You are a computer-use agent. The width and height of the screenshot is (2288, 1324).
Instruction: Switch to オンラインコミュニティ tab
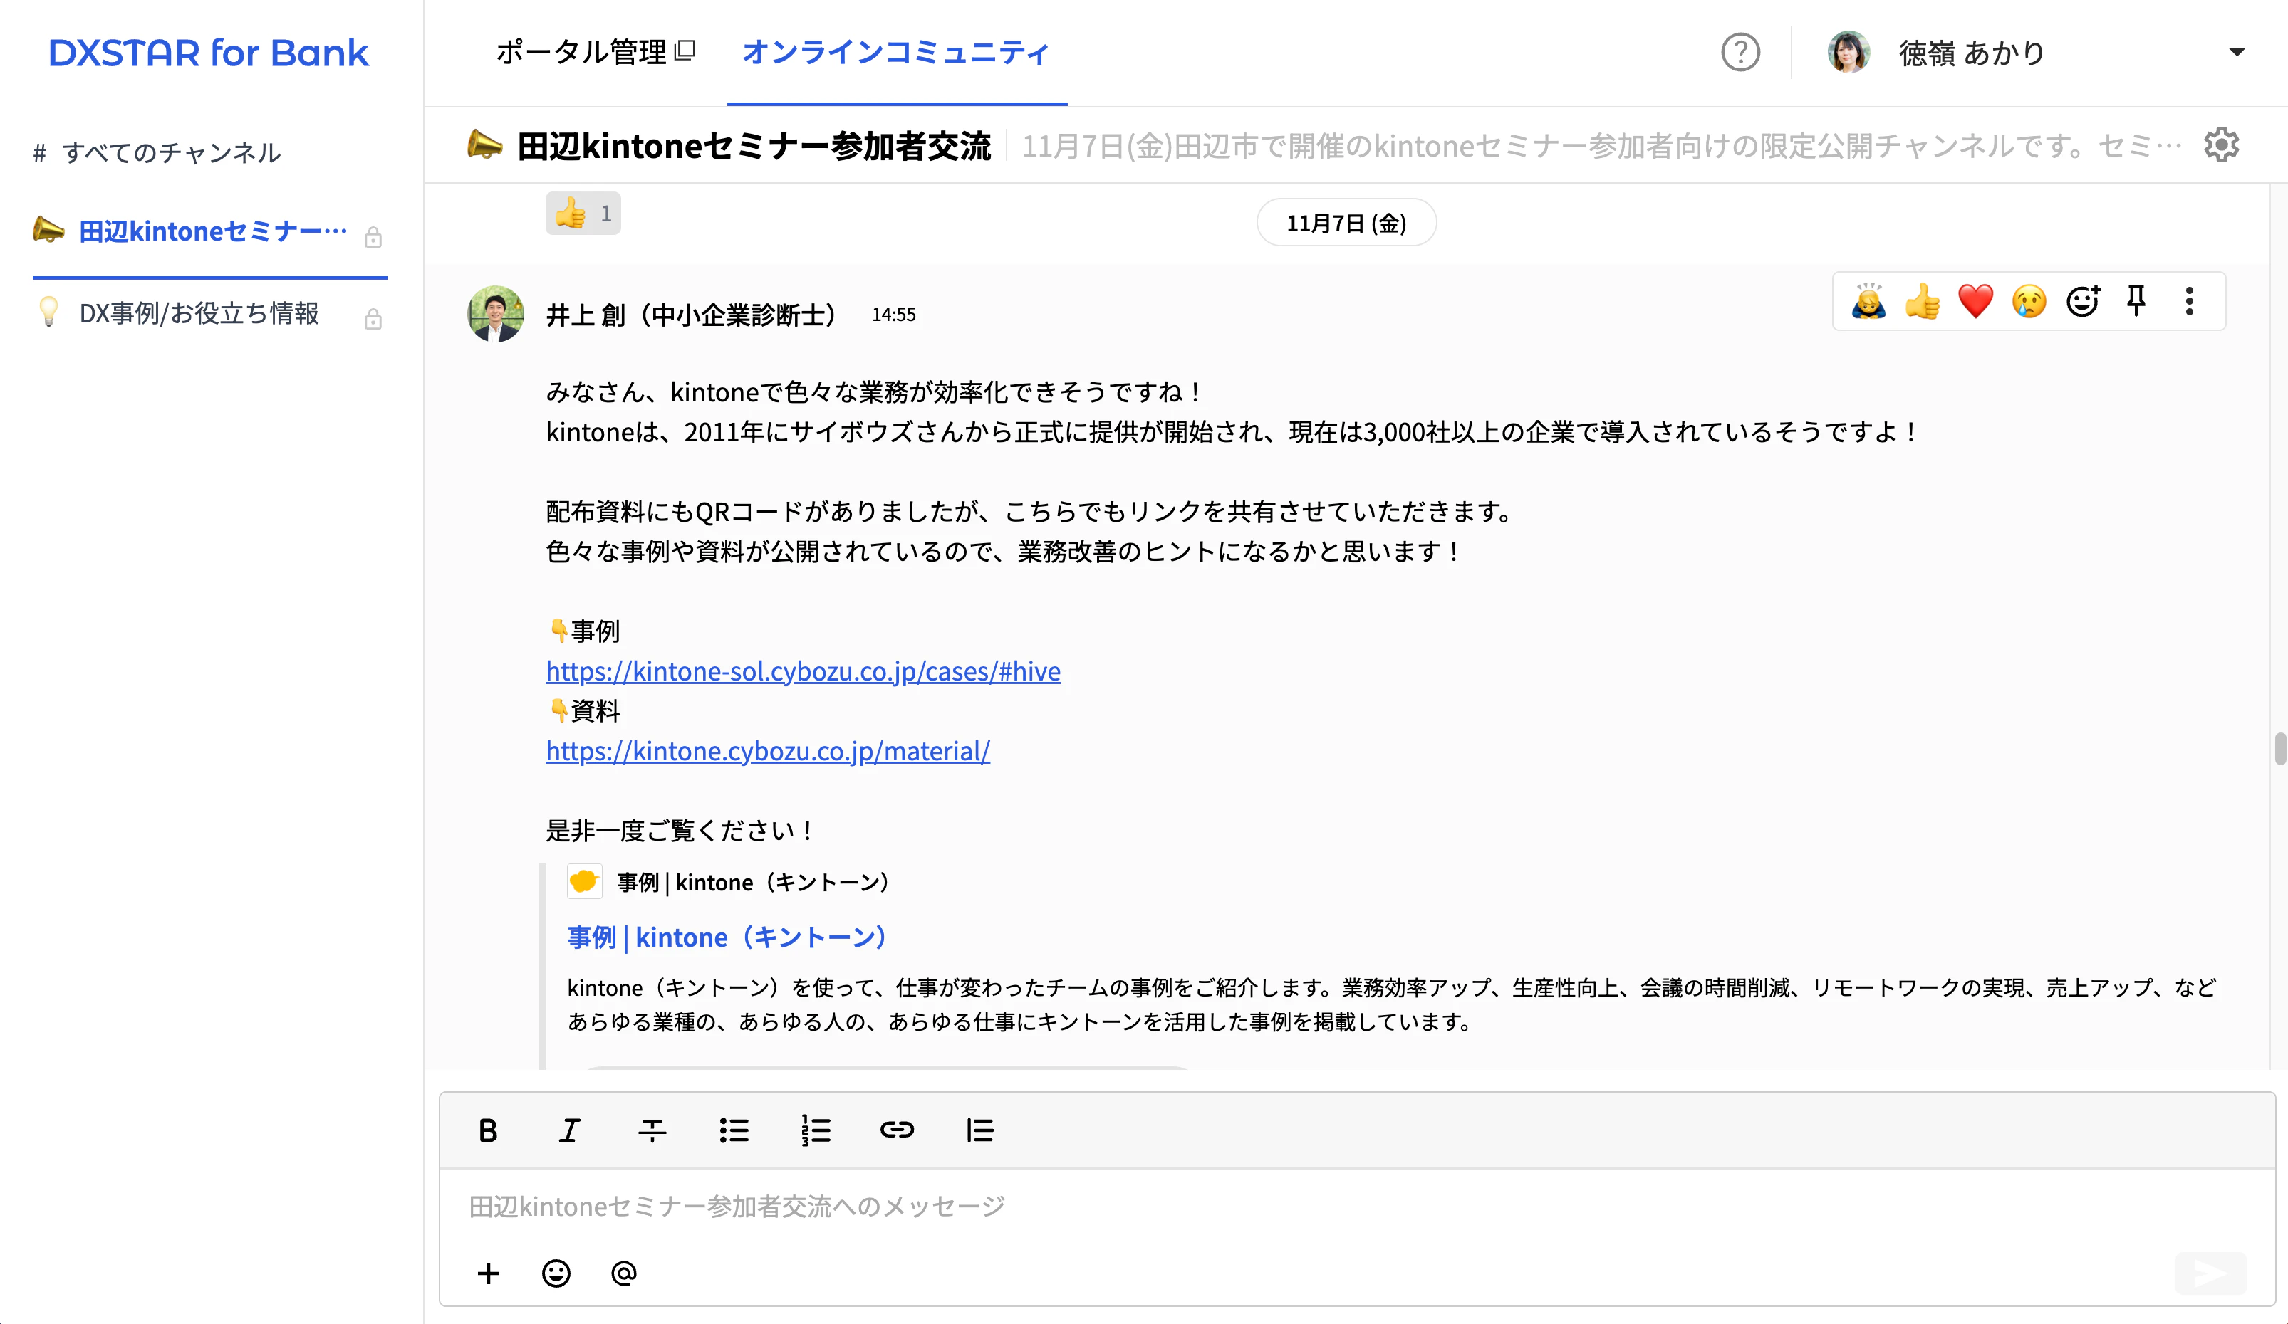pyautogui.click(x=895, y=53)
